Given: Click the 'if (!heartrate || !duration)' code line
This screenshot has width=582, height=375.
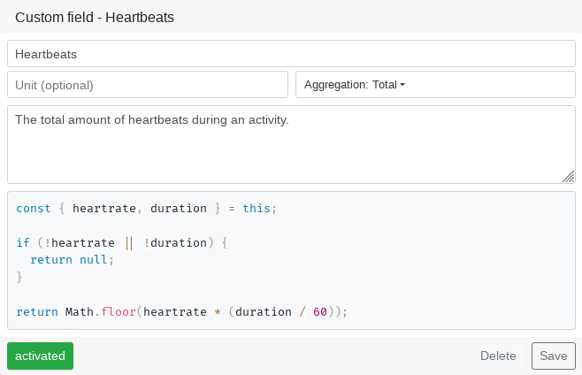Looking at the screenshot, I should pyautogui.click(x=122, y=242).
